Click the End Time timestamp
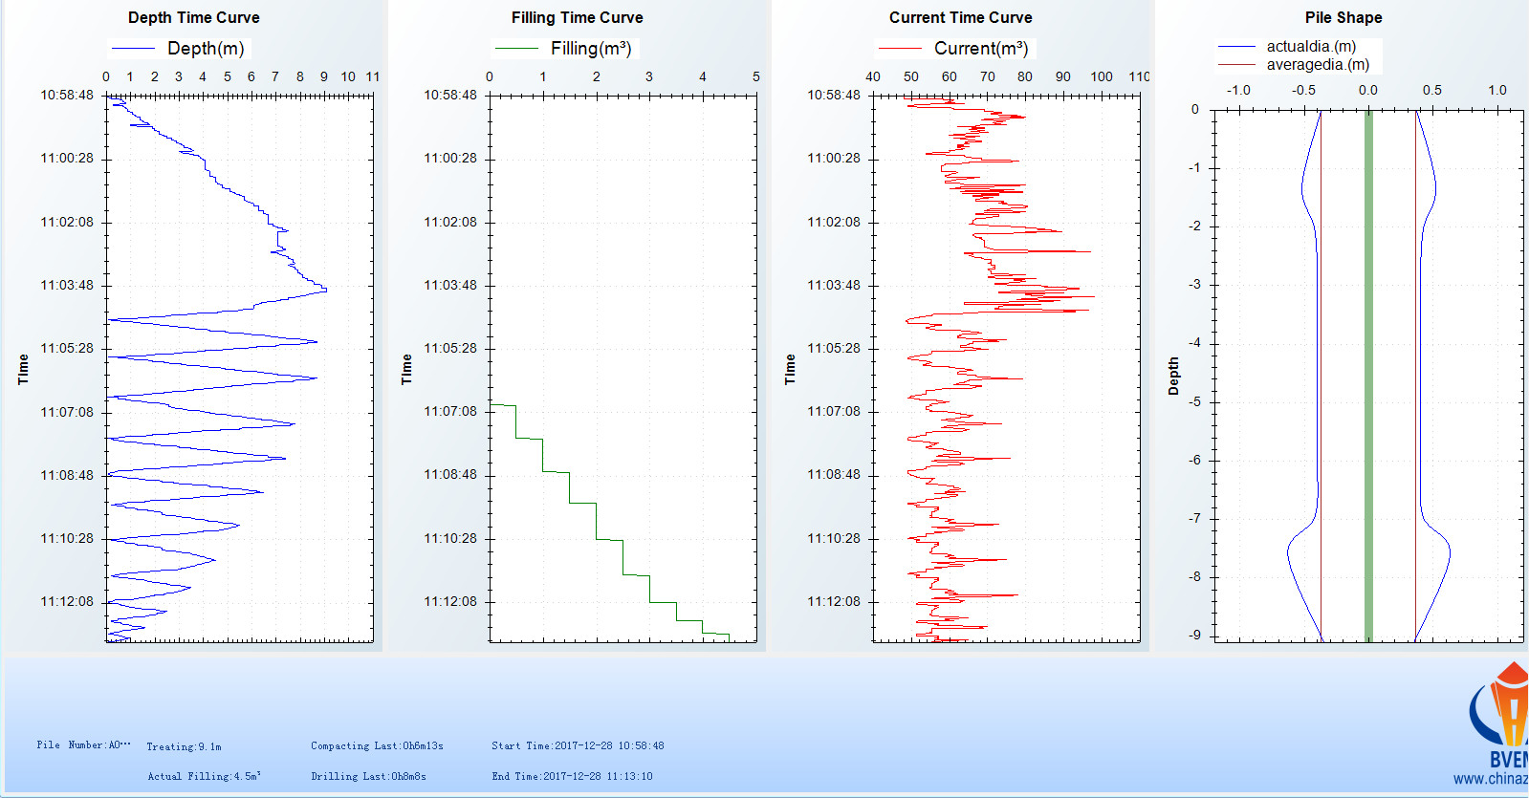1529x798 pixels. 572,776
